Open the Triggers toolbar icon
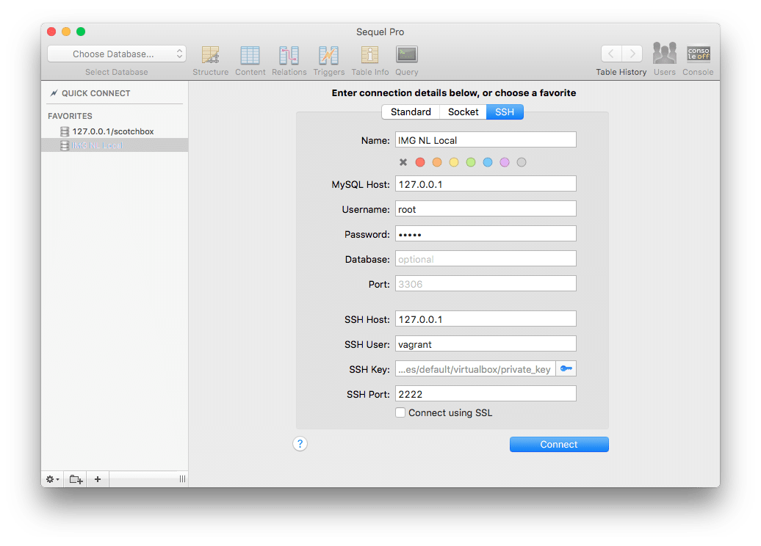Viewport: 761px width, 546px height. coord(328,55)
